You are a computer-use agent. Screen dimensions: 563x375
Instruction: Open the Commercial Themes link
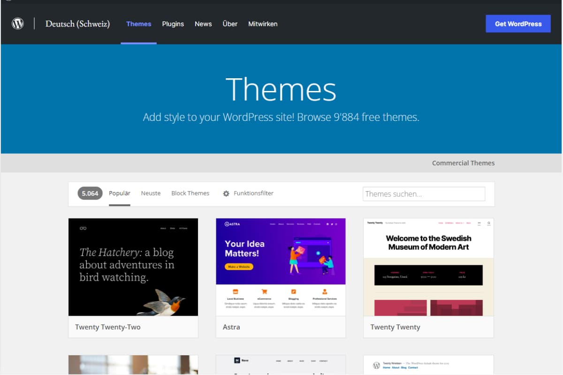pyautogui.click(x=463, y=163)
